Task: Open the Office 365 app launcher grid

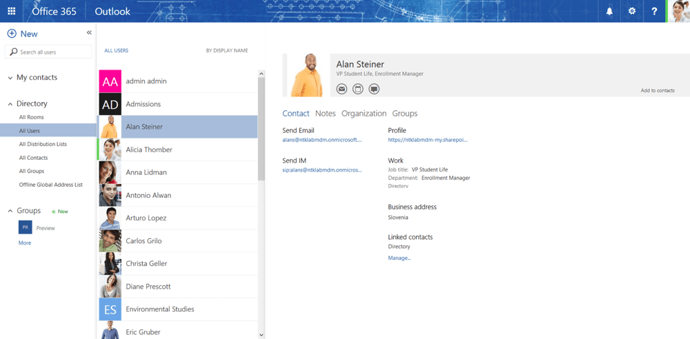Action: pyautogui.click(x=12, y=11)
